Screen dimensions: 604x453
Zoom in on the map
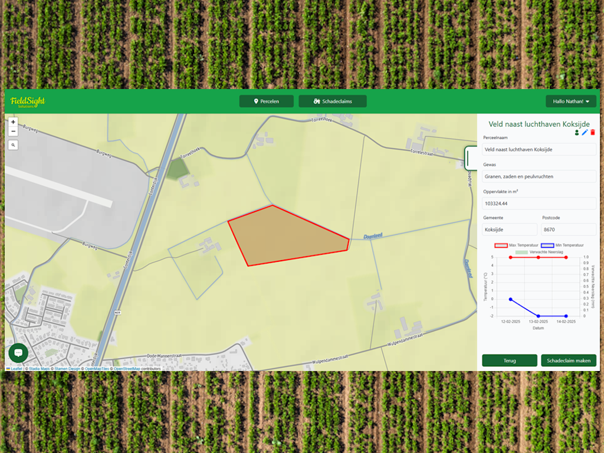click(13, 122)
